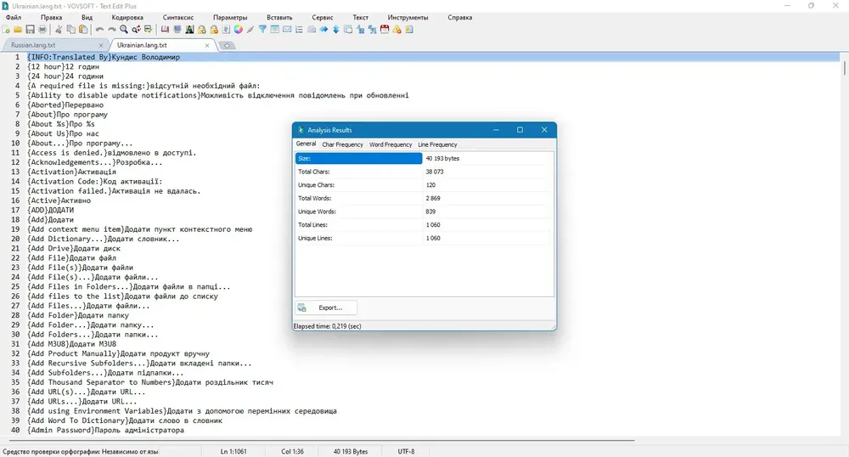This screenshot has height=457, width=849.
Task: Click the calendar date icon in toolbar
Action: coord(385,29)
